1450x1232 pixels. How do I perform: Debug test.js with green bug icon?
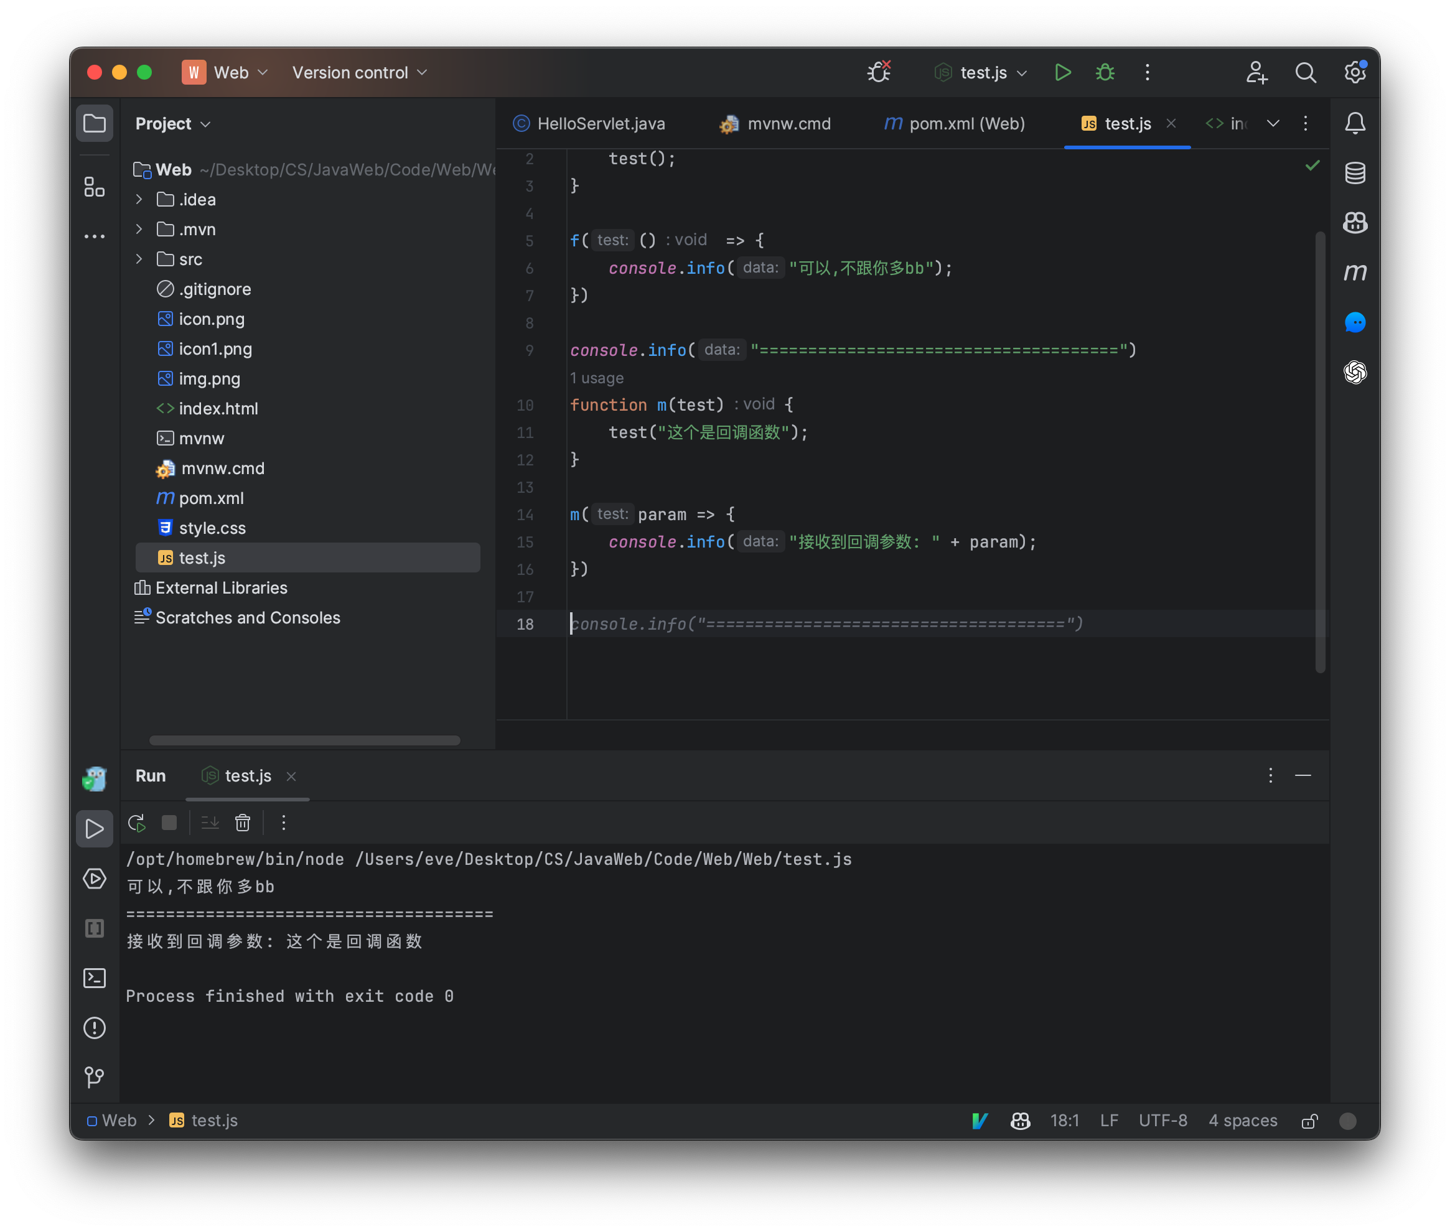pyautogui.click(x=1105, y=72)
